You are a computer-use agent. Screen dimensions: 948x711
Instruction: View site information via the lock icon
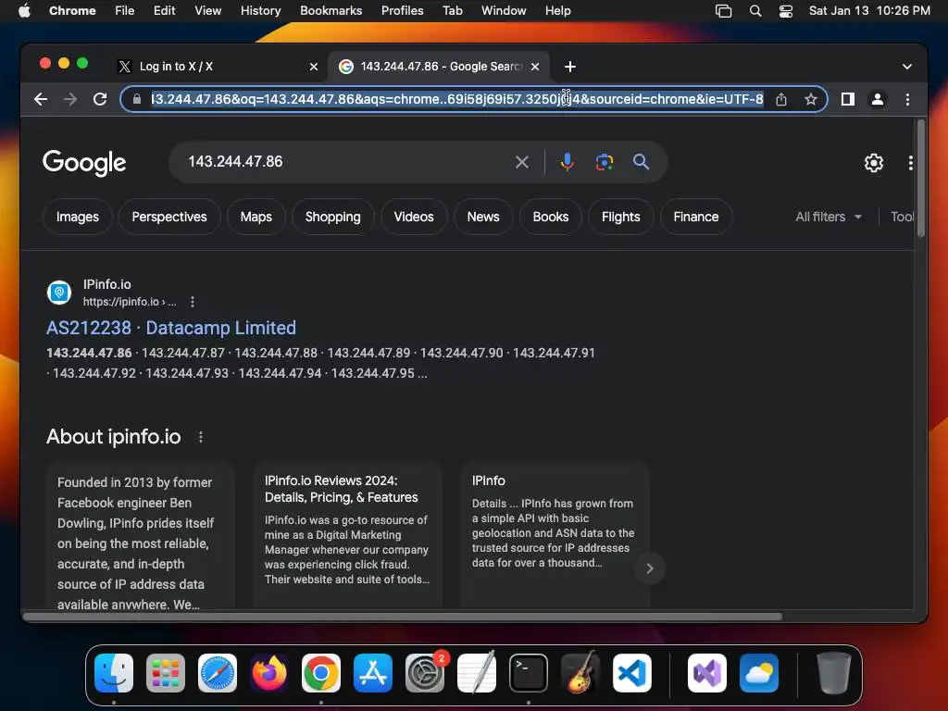pos(137,99)
